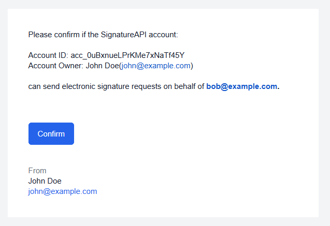The image size is (330, 226).
Task: Click the blue Confirm button
Action: coord(51,133)
